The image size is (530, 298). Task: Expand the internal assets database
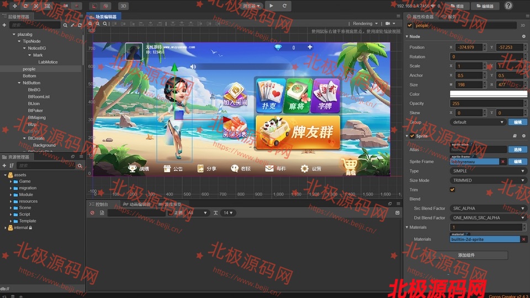point(6,228)
